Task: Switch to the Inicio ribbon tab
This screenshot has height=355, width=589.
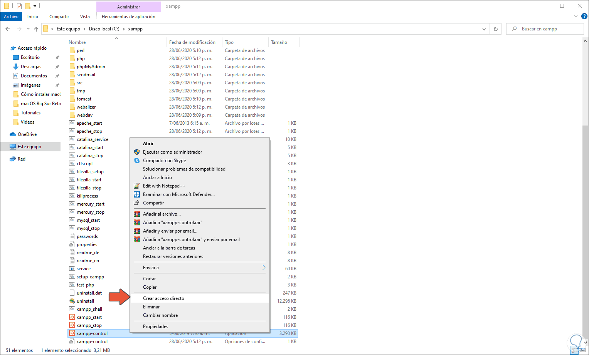Action: coord(33,17)
